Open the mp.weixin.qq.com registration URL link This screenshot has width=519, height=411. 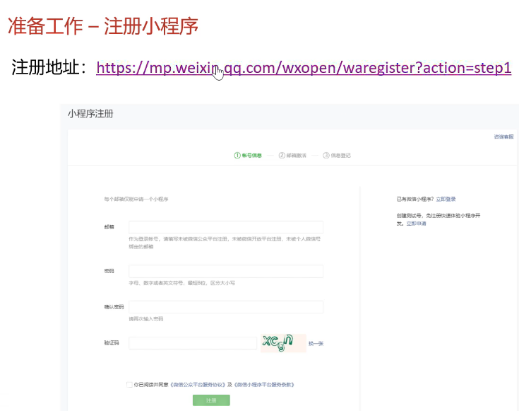(x=304, y=68)
